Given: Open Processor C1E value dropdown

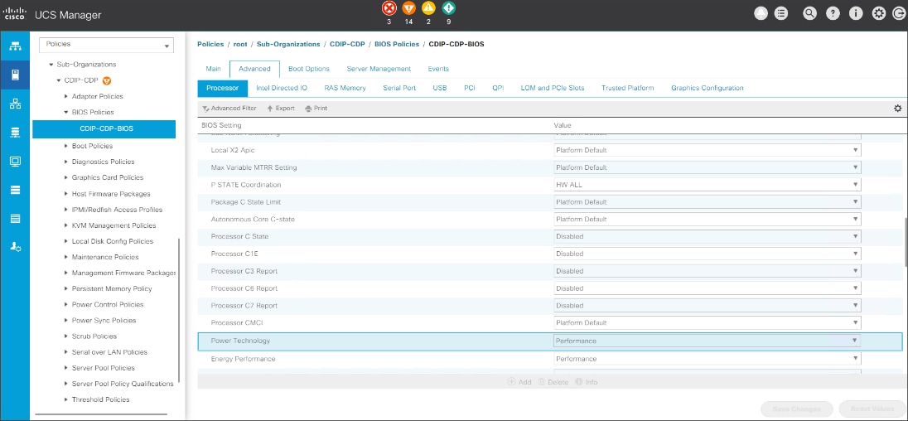Looking at the screenshot, I should coord(707,254).
